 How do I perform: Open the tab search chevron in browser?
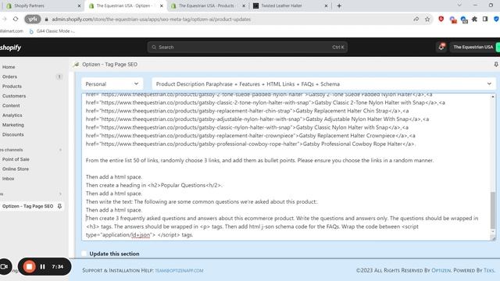click(x=459, y=5)
